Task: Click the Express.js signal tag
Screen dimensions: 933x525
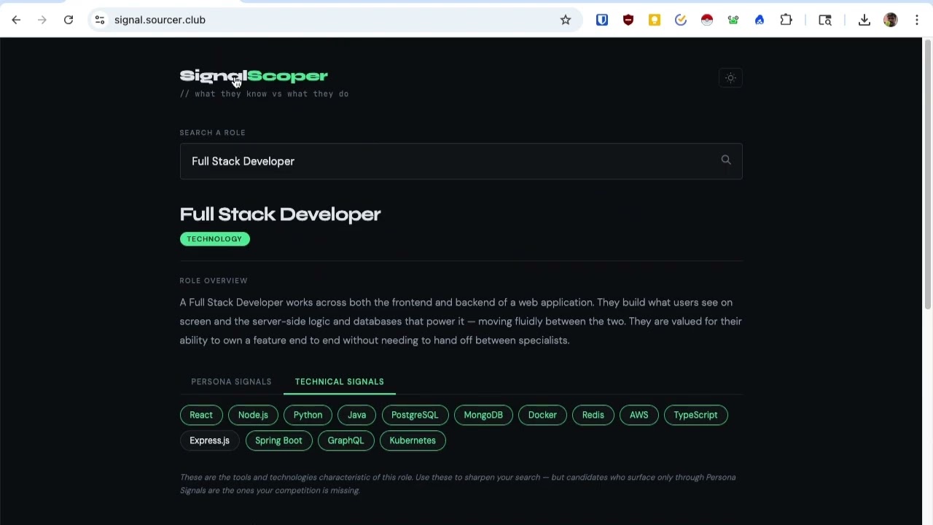Action: click(209, 440)
